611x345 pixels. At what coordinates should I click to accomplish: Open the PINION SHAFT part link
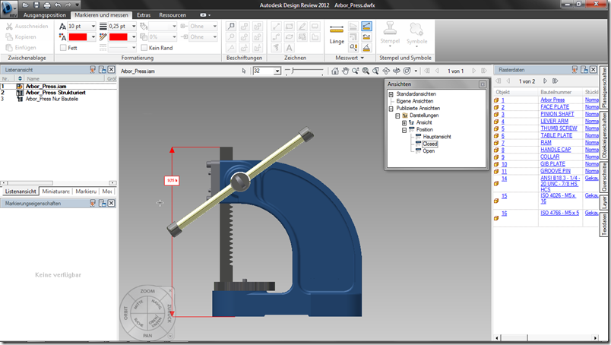(557, 114)
